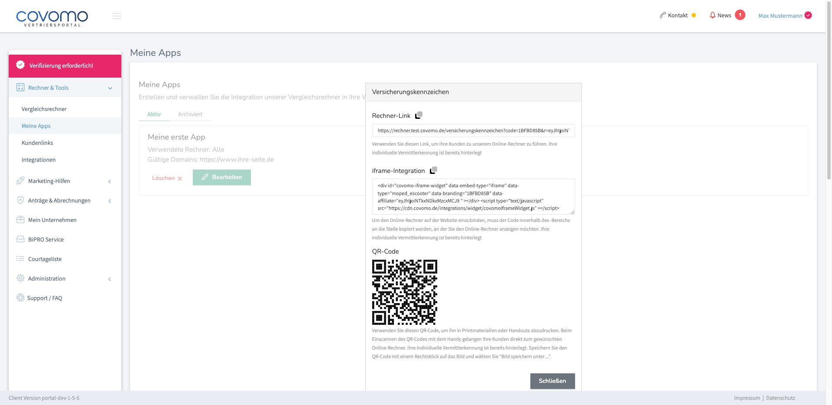Open the Vergleichsrechner menu item

44,109
